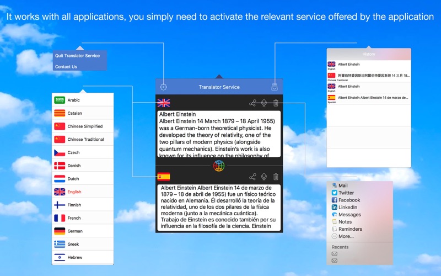This screenshot has height=276, width=441.
Task: Open target language picker via Spanish flag
Action: [x=163, y=177]
